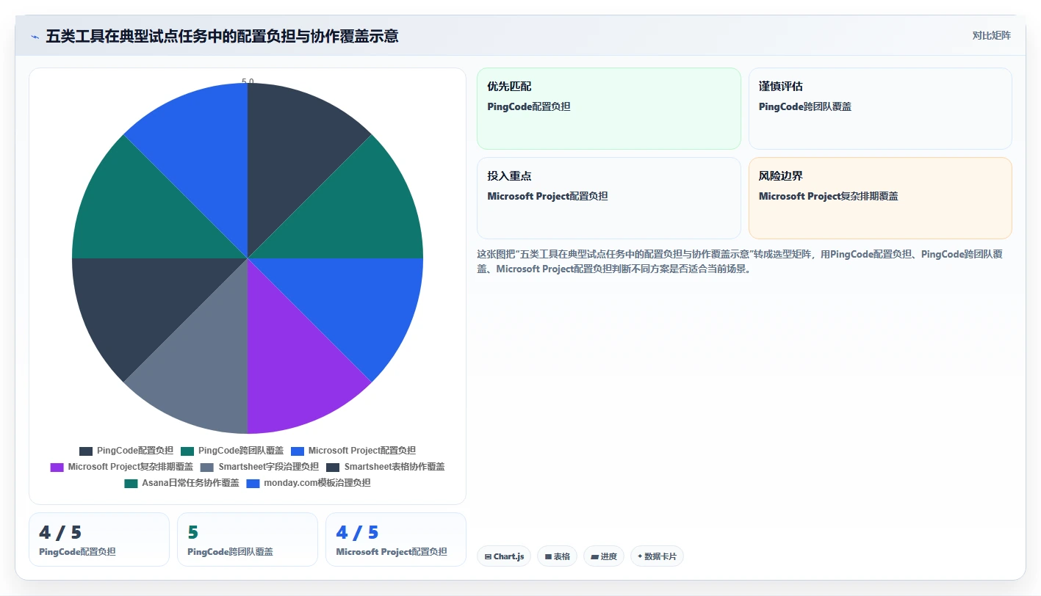1041x596 pixels.
Task: Click the 4 / 5 Microsoft Project配置负担 stat card
Action: coord(396,539)
